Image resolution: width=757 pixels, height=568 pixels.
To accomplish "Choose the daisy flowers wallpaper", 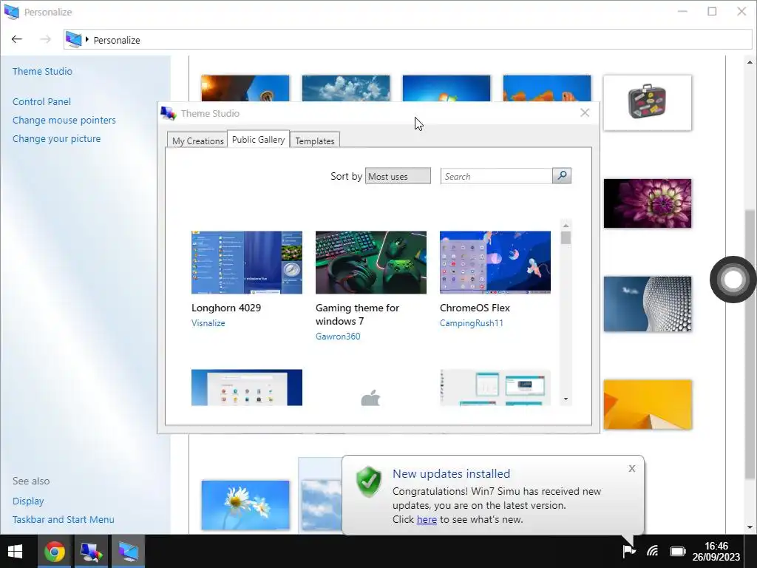I will click(245, 505).
